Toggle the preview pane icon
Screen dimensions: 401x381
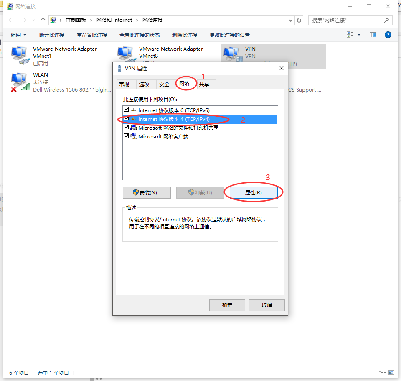click(x=373, y=35)
